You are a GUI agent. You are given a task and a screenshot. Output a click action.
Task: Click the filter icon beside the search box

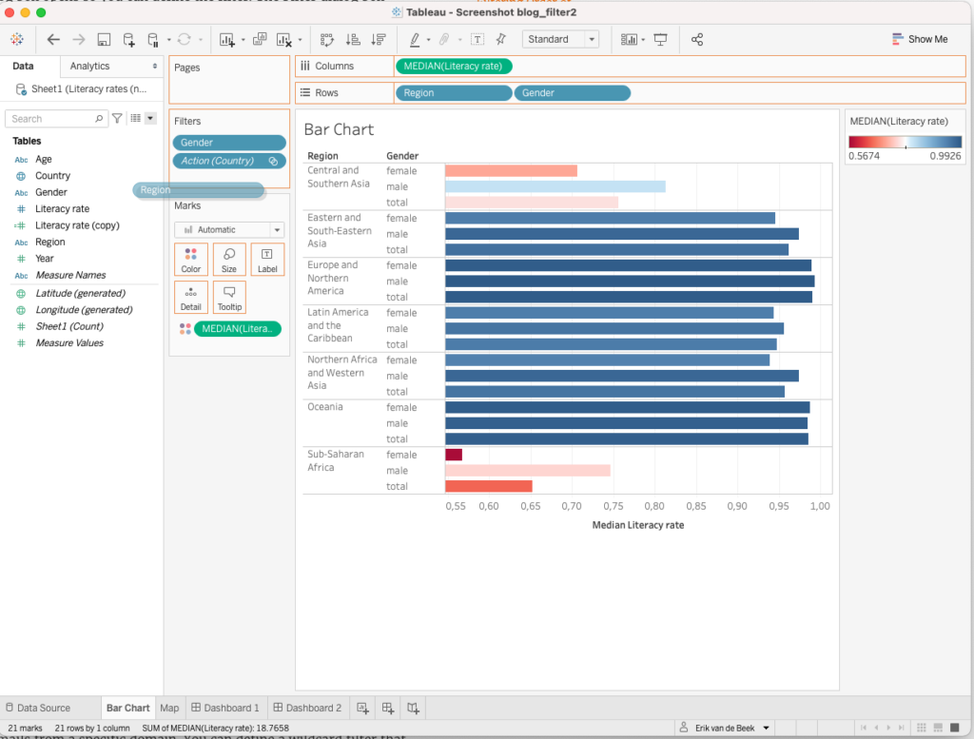117,119
